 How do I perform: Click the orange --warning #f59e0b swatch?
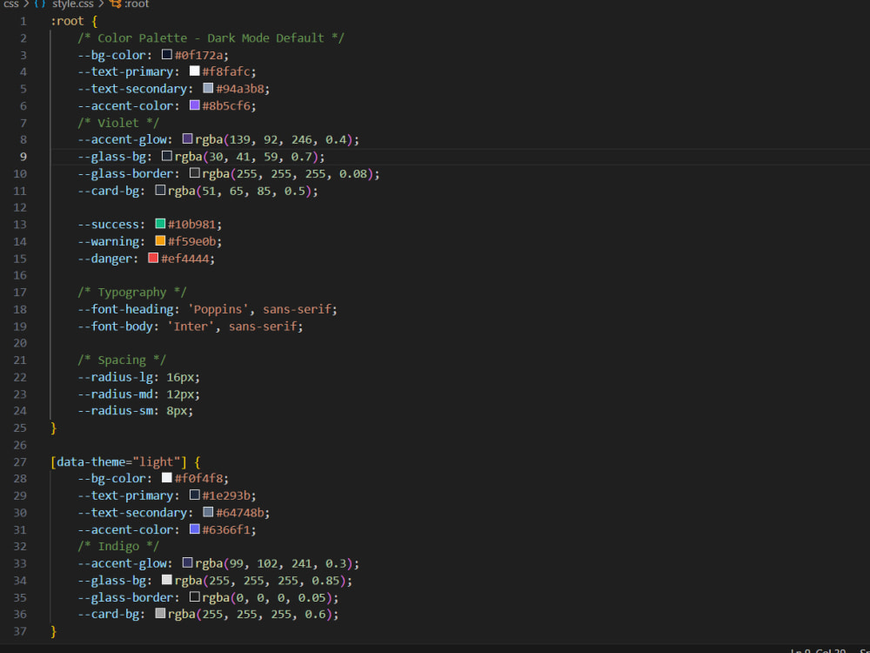tap(160, 241)
